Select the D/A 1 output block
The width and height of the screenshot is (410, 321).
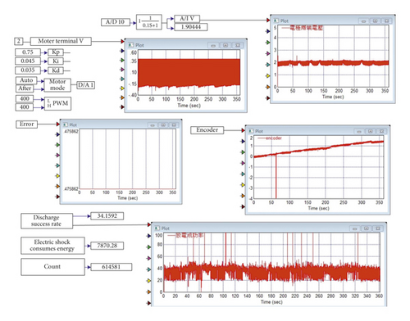tap(86, 85)
